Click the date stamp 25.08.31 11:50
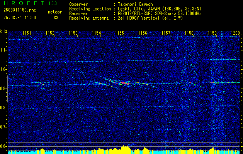The height and width of the screenshot is (154, 243). click(x=20, y=18)
